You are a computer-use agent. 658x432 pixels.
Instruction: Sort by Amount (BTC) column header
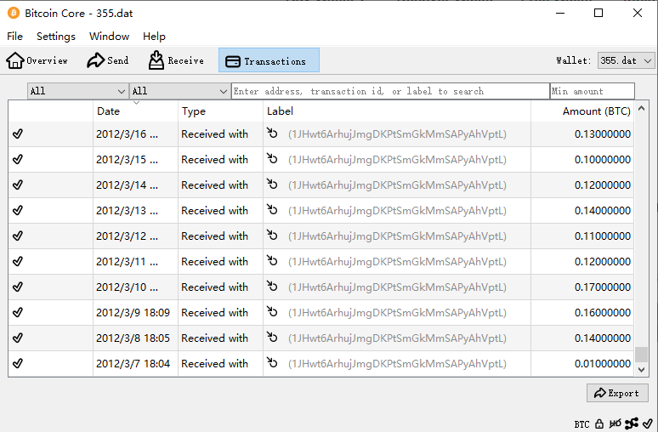pyautogui.click(x=595, y=111)
